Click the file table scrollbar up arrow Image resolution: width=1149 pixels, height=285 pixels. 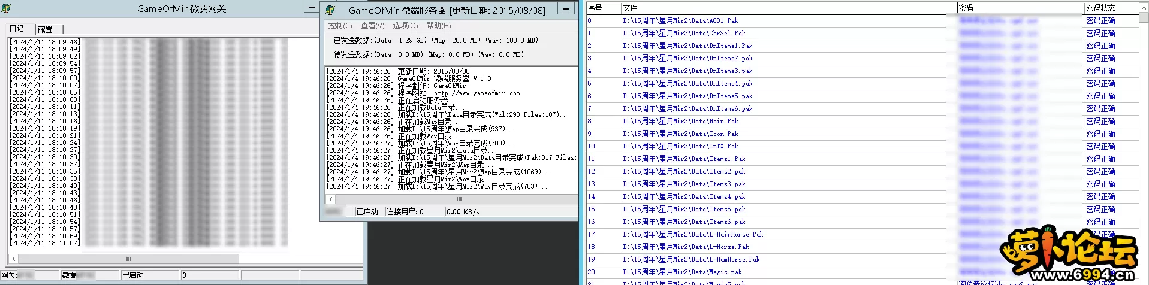1144,8
